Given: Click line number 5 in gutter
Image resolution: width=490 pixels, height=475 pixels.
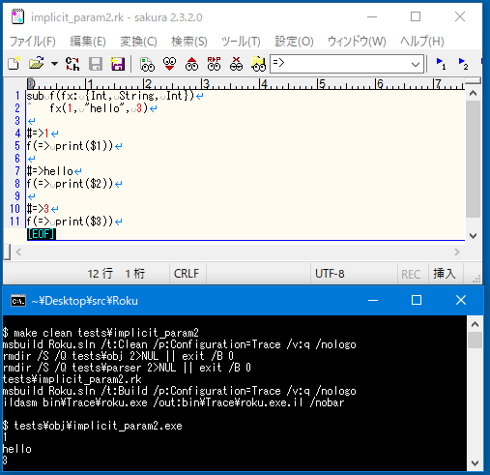Looking at the screenshot, I should [x=17, y=146].
